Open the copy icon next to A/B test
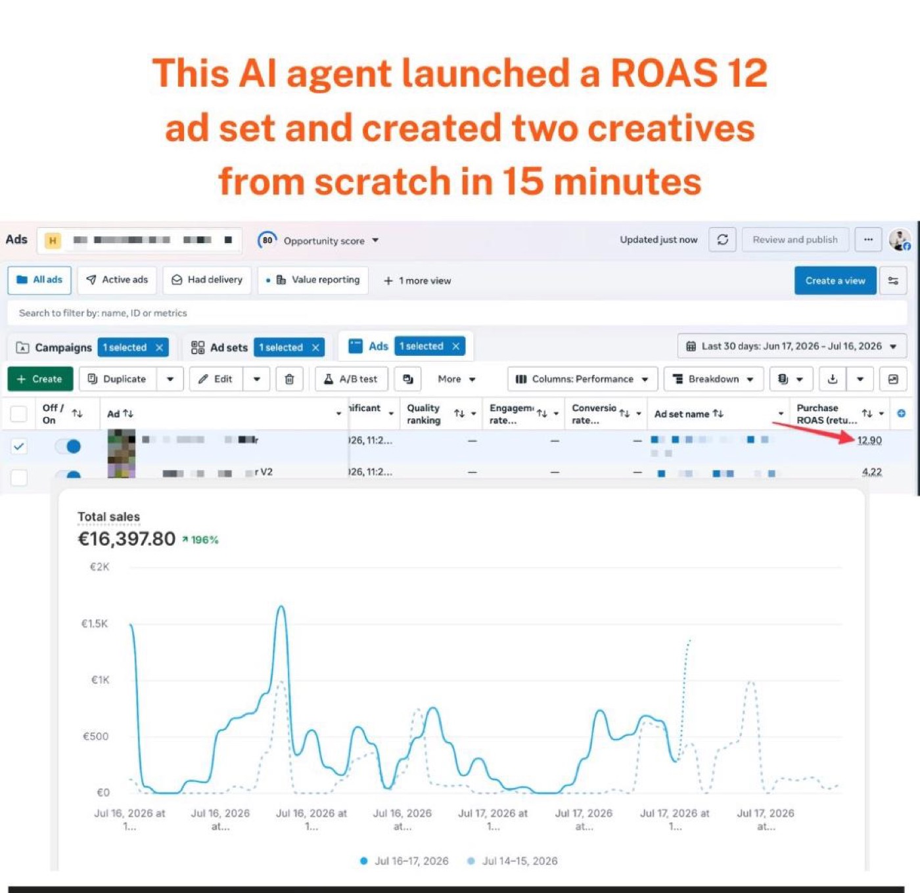The width and height of the screenshot is (920, 893). coord(407,379)
